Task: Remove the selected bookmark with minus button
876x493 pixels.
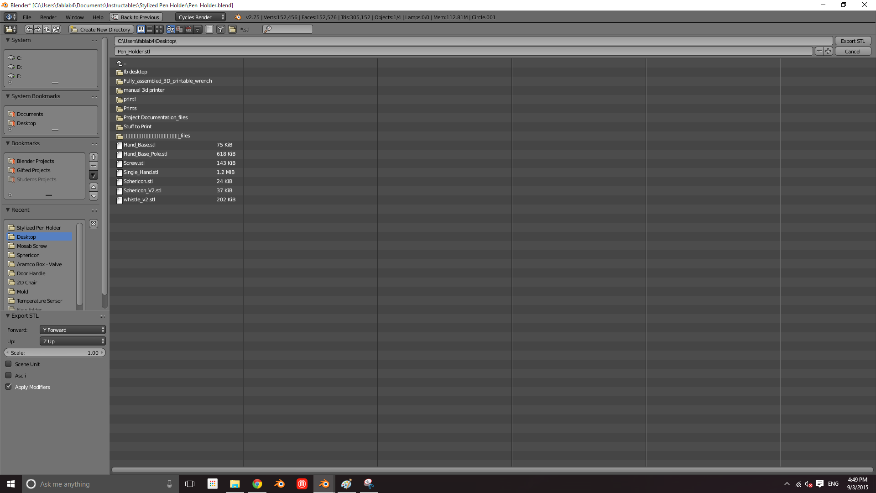Action: point(94,166)
